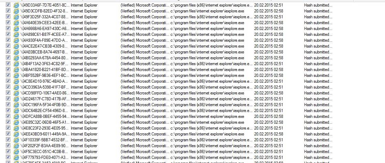
Task: Click the IE icon beside {4BA41820-B221-41BF entry
Action: click(16, 70)
